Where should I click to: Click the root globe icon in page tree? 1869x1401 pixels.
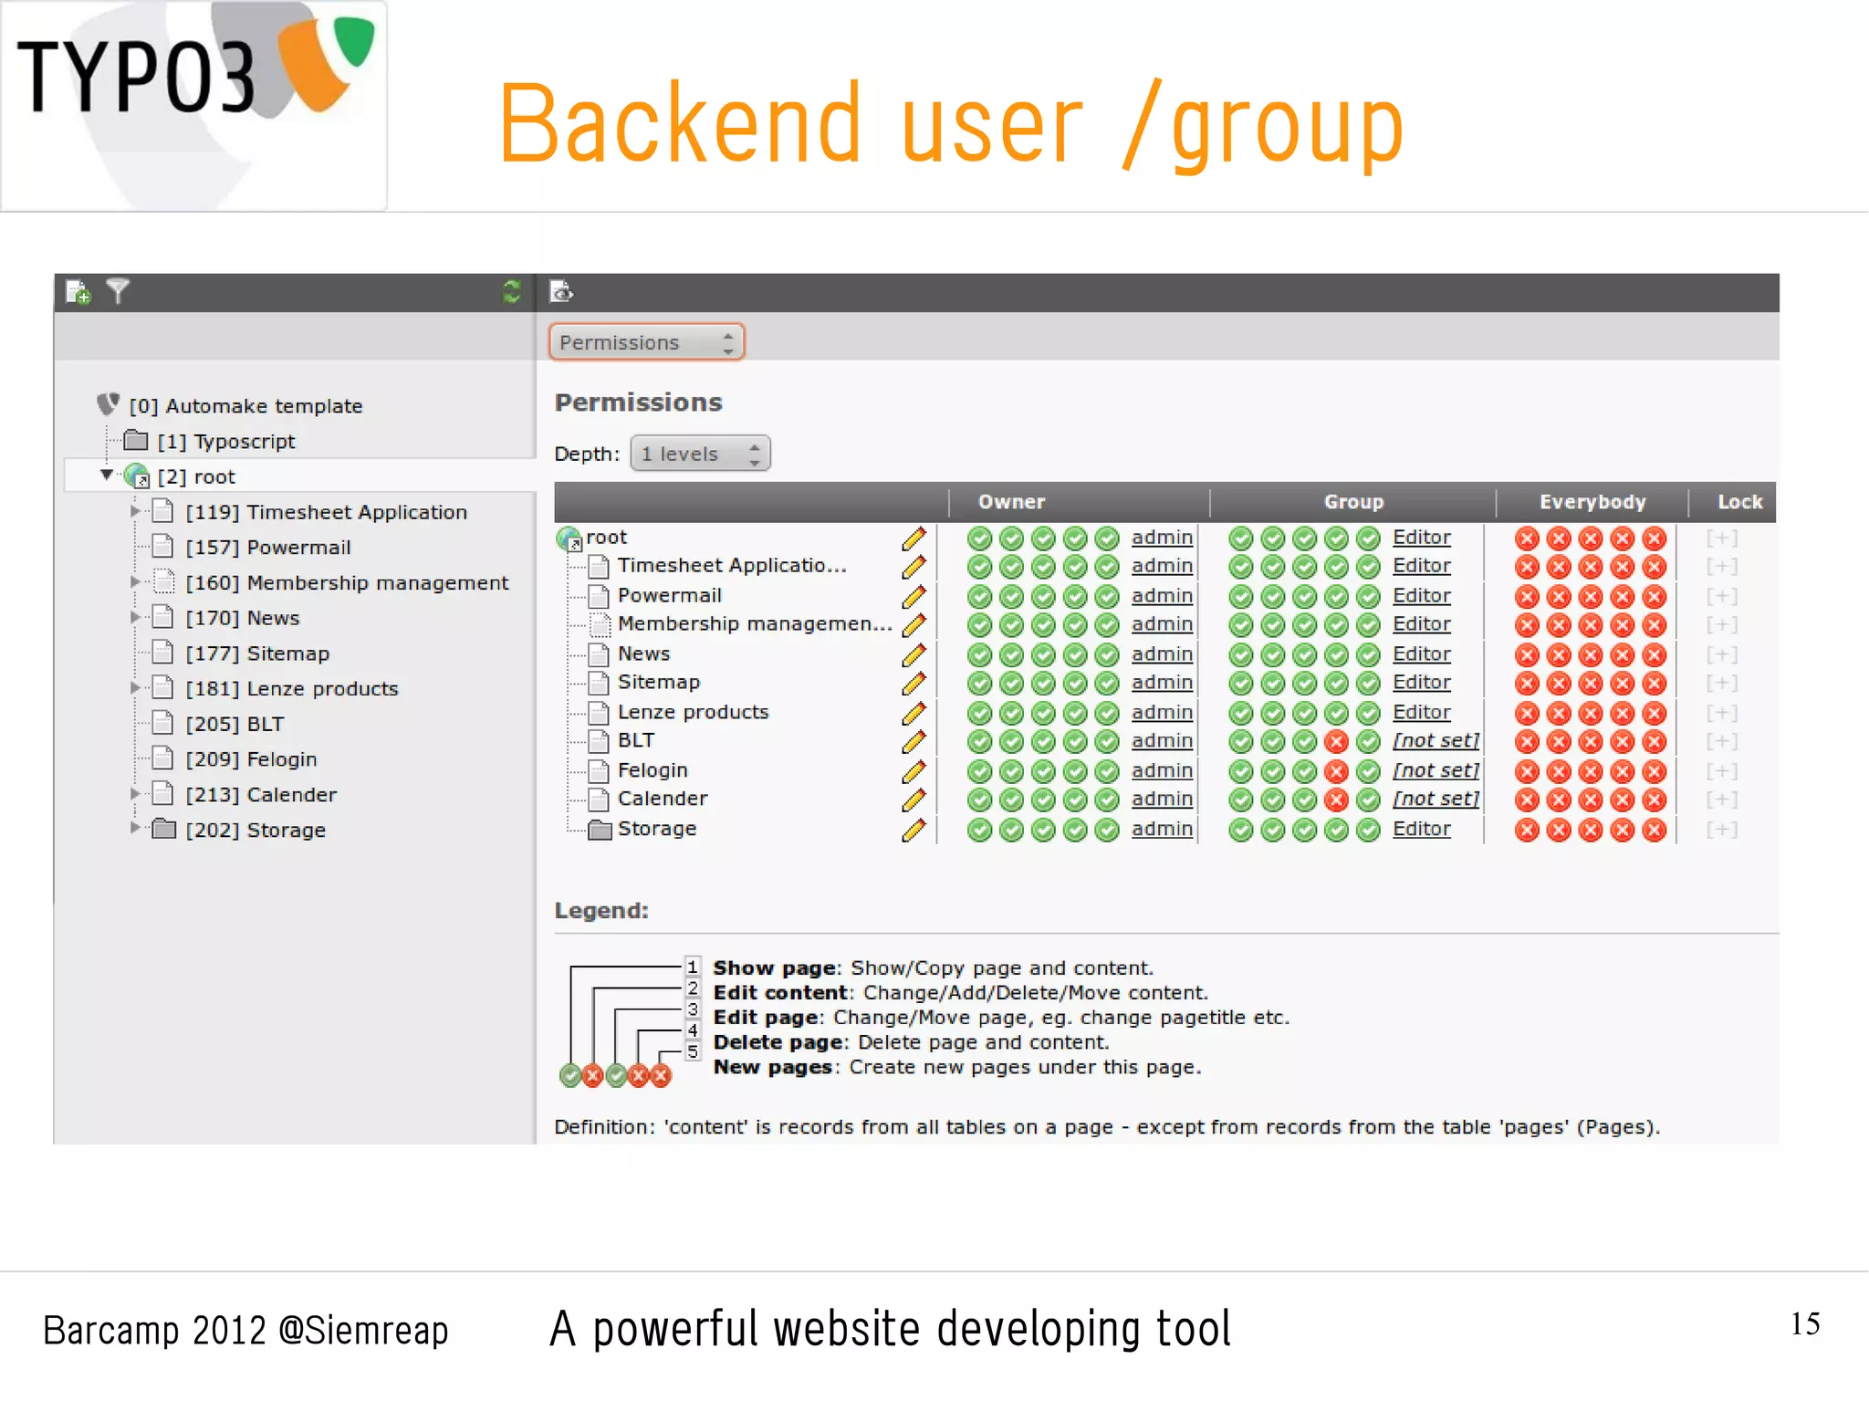tap(137, 476)
